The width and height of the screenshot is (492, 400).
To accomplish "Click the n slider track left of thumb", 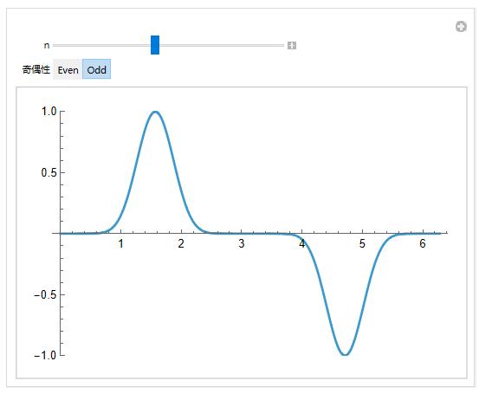I will [101, 46].
